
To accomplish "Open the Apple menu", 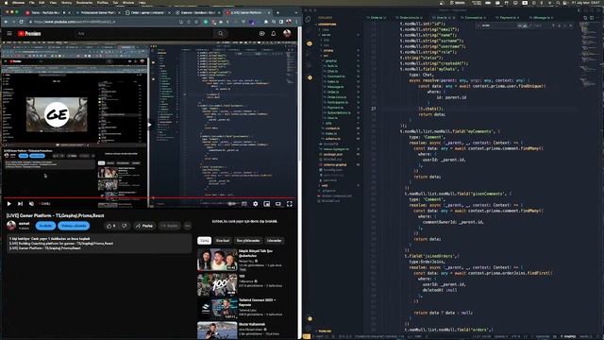I will click(6, 3).
